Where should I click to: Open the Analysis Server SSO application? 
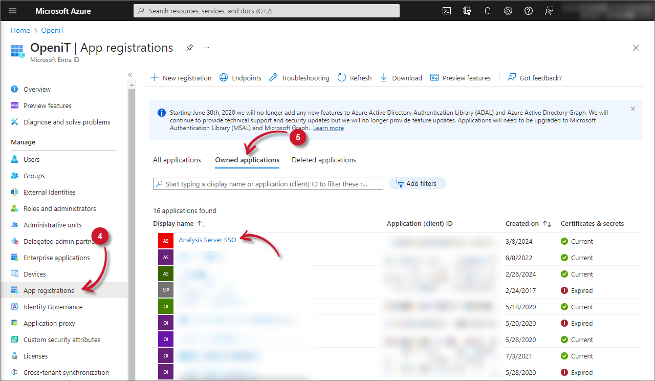(x=207, y=240)
